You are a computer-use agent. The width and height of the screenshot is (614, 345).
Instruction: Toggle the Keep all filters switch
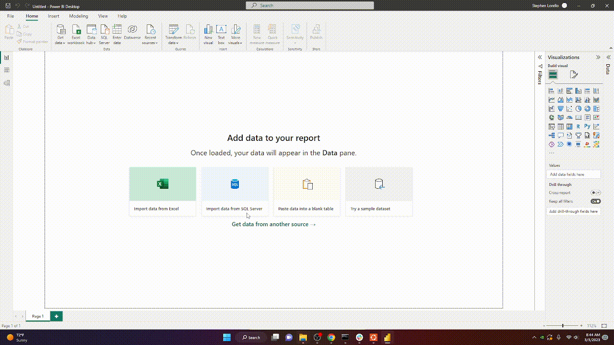pyautogui.click(x=596, y=201)
